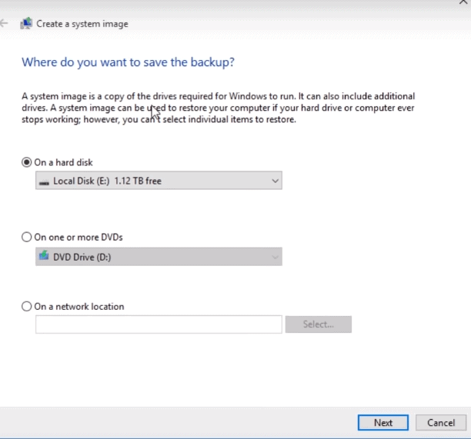Click the DVD Drive (D:) combo box
471x439 pixels.
click(x=159, y=257)
